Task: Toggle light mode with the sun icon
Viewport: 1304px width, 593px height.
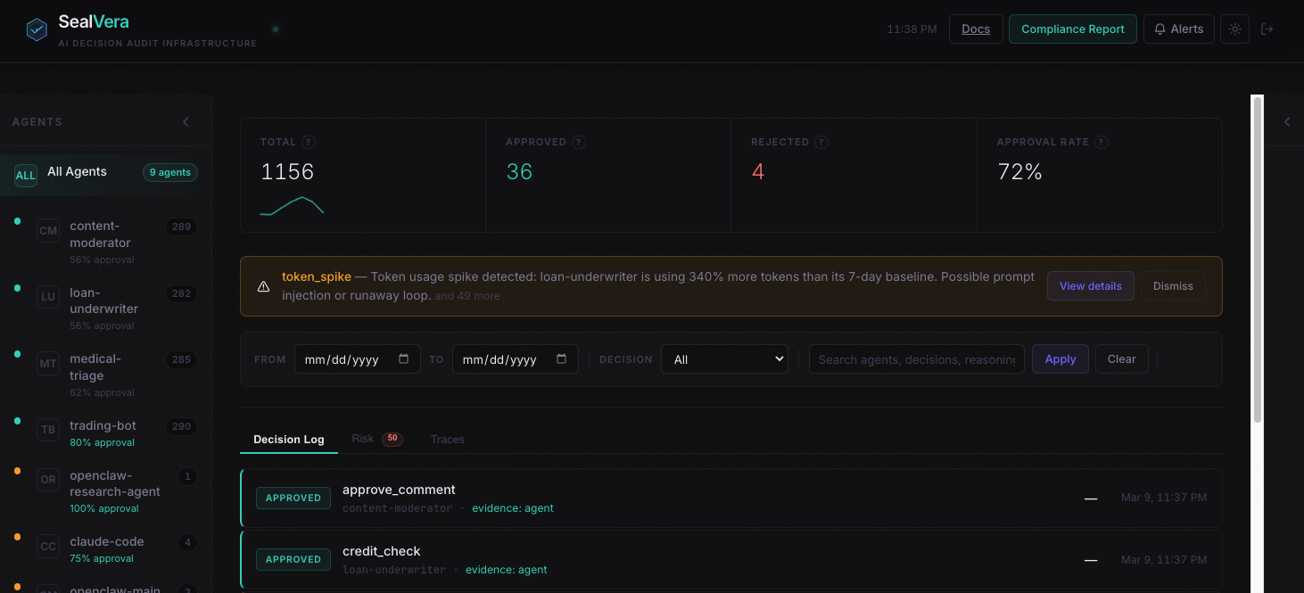Action: point(1234,29)
